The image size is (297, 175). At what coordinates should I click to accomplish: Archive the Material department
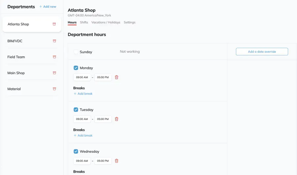[54, 89]
